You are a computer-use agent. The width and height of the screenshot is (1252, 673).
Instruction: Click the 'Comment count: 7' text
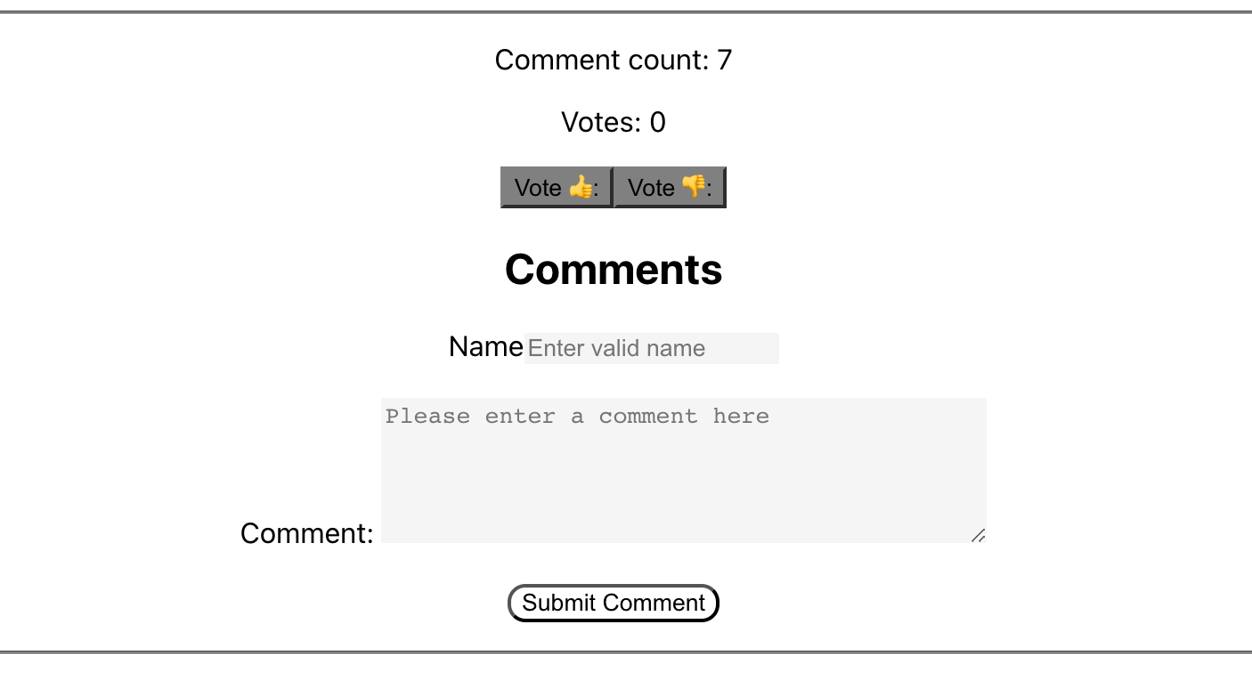coord(614,60)
